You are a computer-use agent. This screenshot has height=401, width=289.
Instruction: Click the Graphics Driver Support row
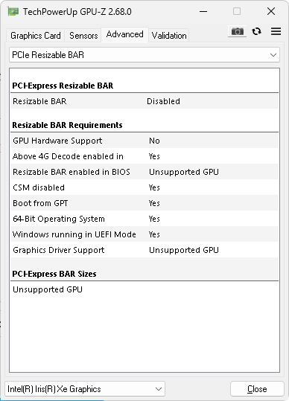[x=144, y=250]
